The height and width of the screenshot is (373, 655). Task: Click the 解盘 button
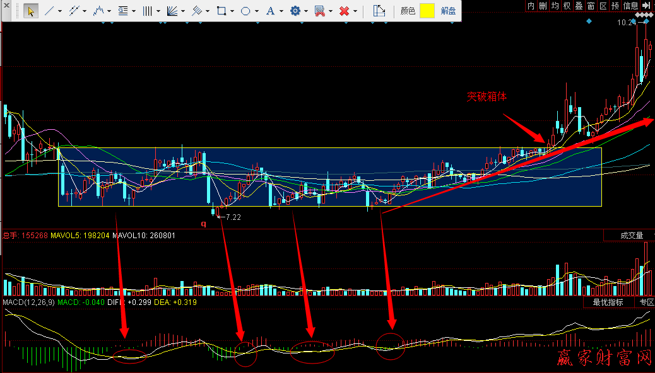coord(448,11)
